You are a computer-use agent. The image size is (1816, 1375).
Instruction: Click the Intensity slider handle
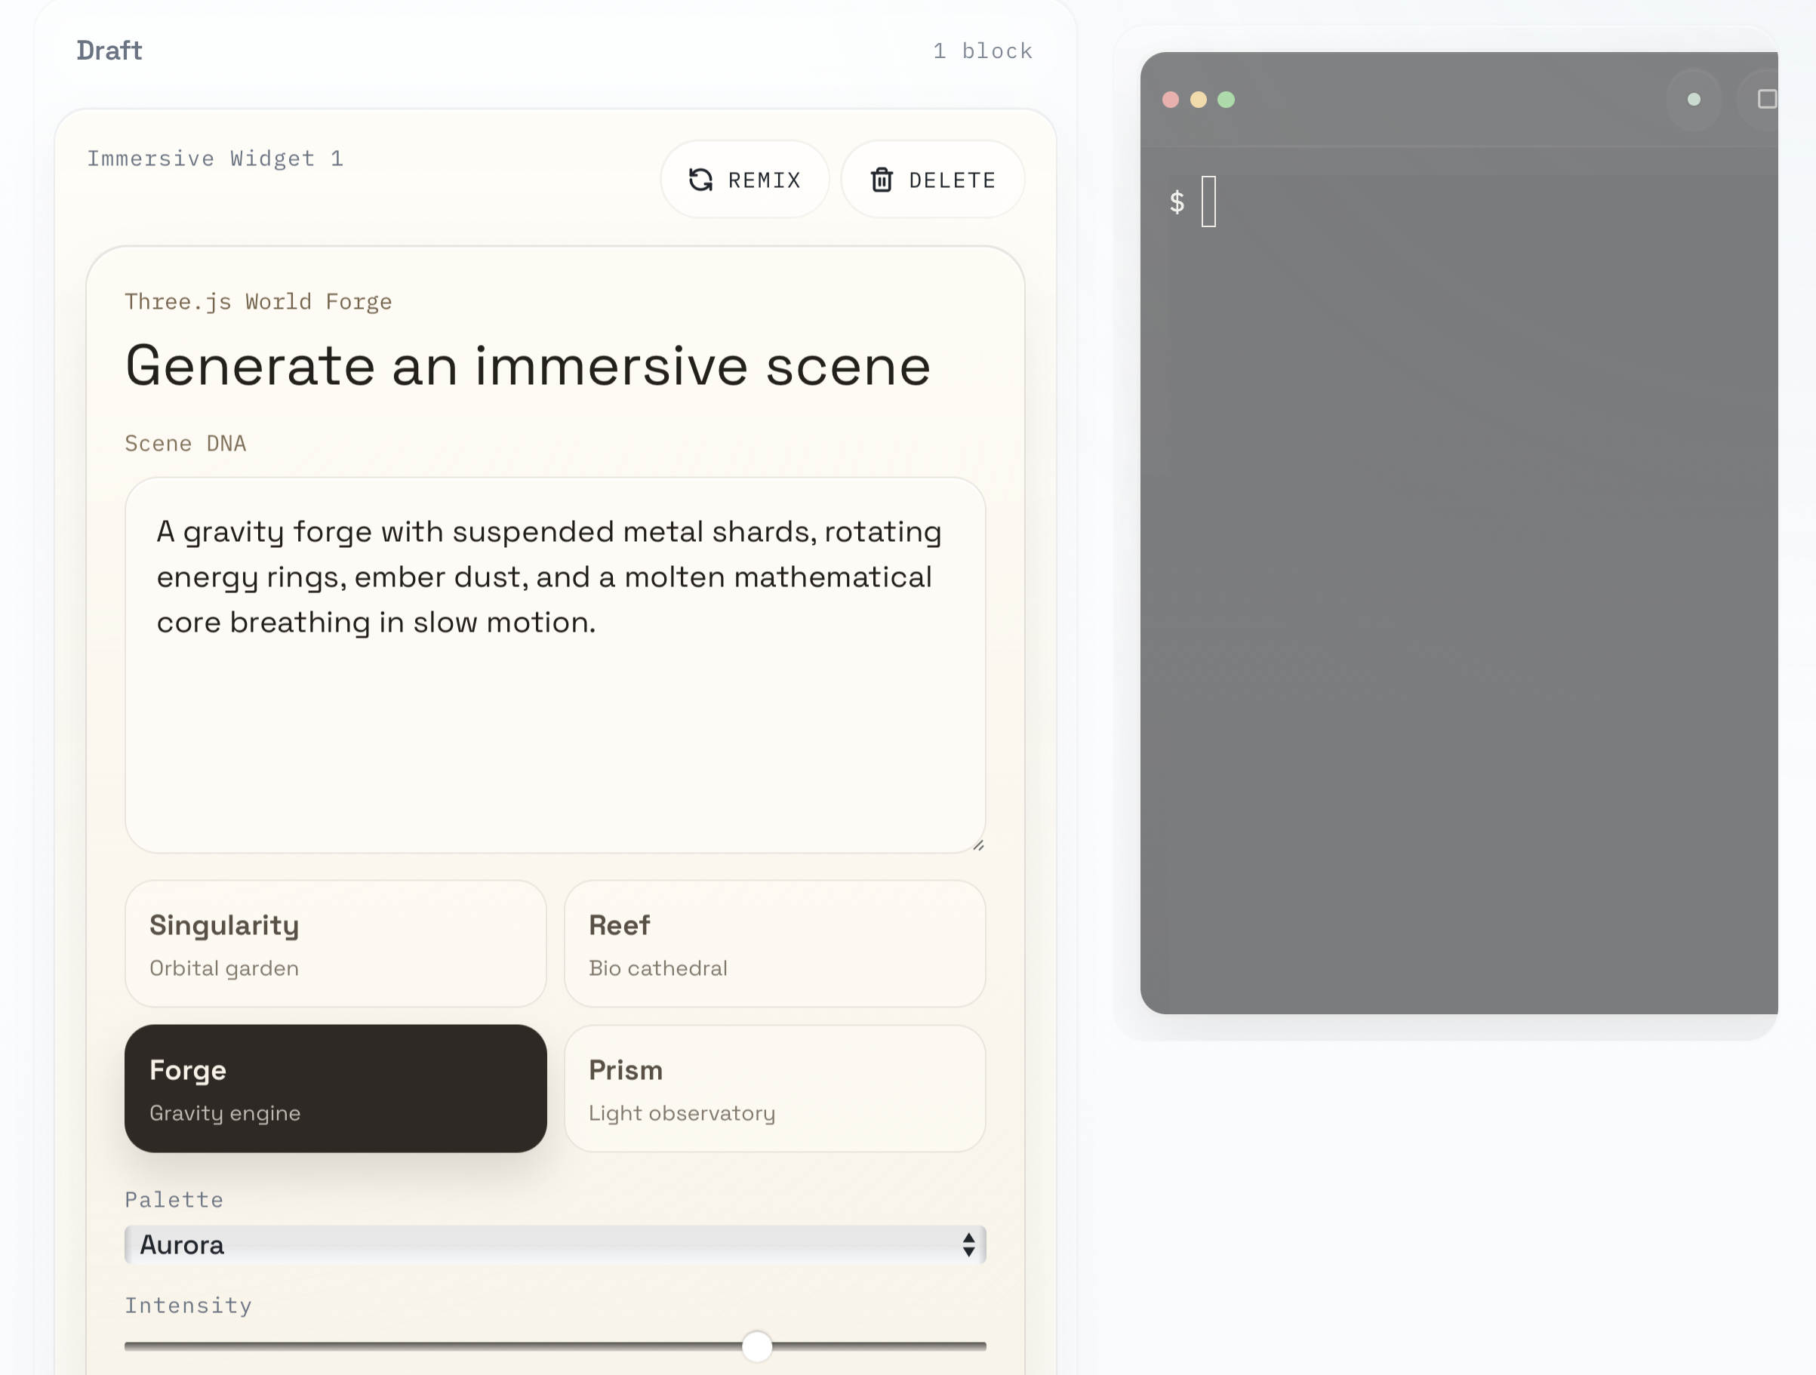coord(756,1346)
